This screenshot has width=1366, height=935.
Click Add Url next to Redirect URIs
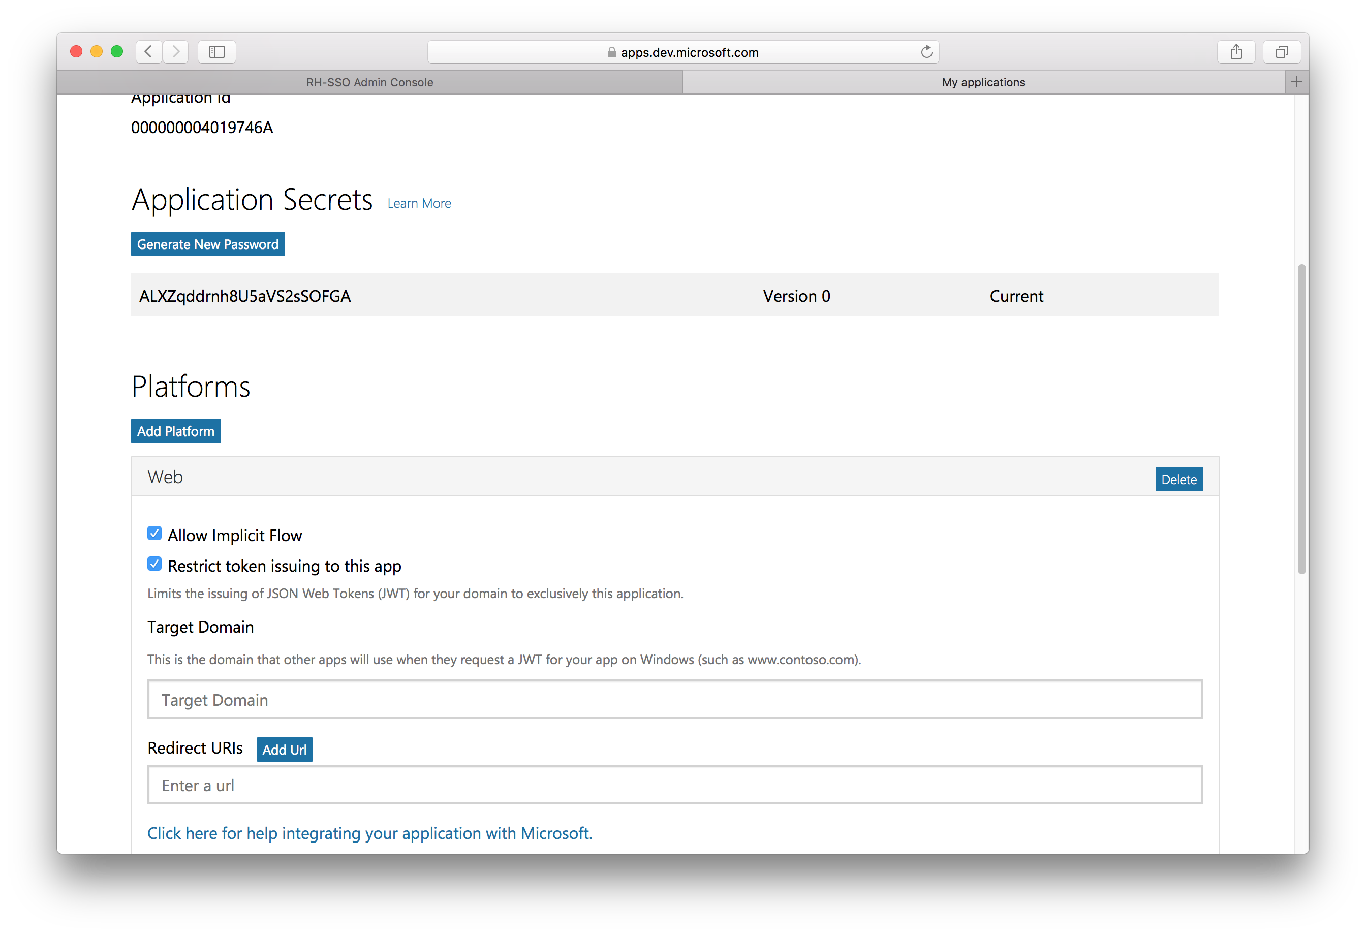click(x=285, y=750)
